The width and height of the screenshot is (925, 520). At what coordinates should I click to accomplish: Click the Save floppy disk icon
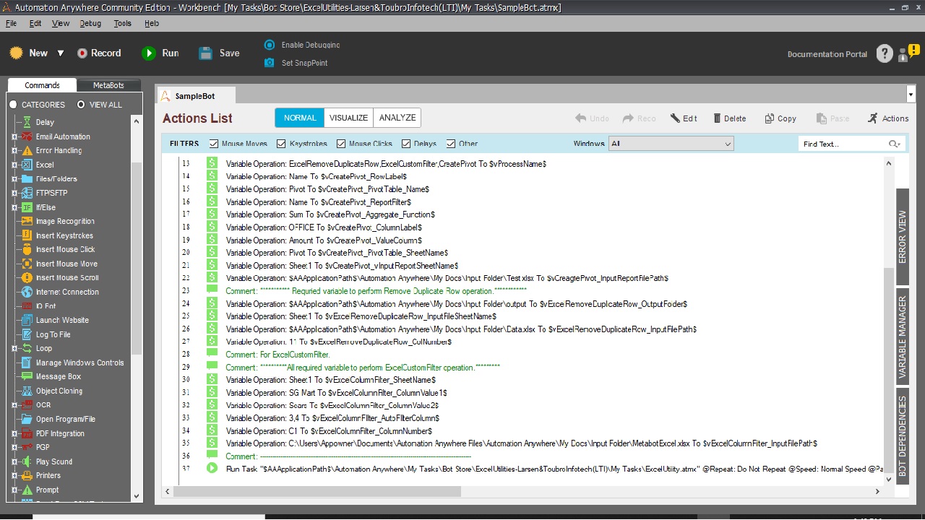(206, 53)
